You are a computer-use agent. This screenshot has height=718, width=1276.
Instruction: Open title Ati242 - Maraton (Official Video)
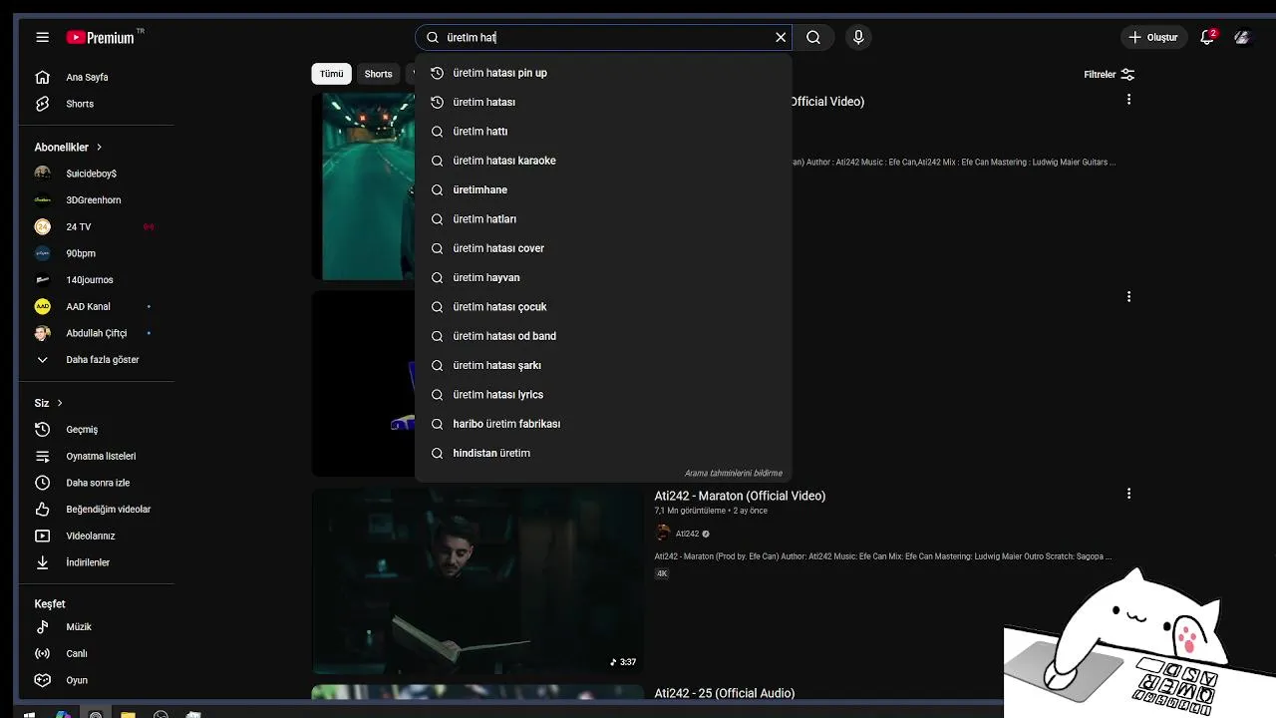point(740,496)
